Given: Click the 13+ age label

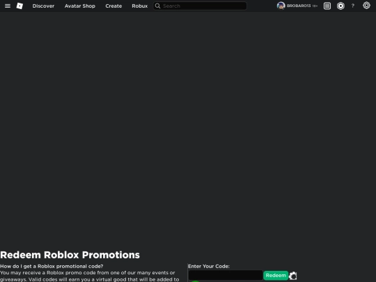Looking at the screenshot, I should tap(315, 6).
